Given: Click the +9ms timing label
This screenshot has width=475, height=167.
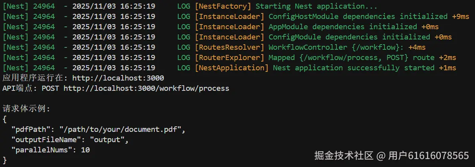Looking at the screenshot, I should 461,17.
